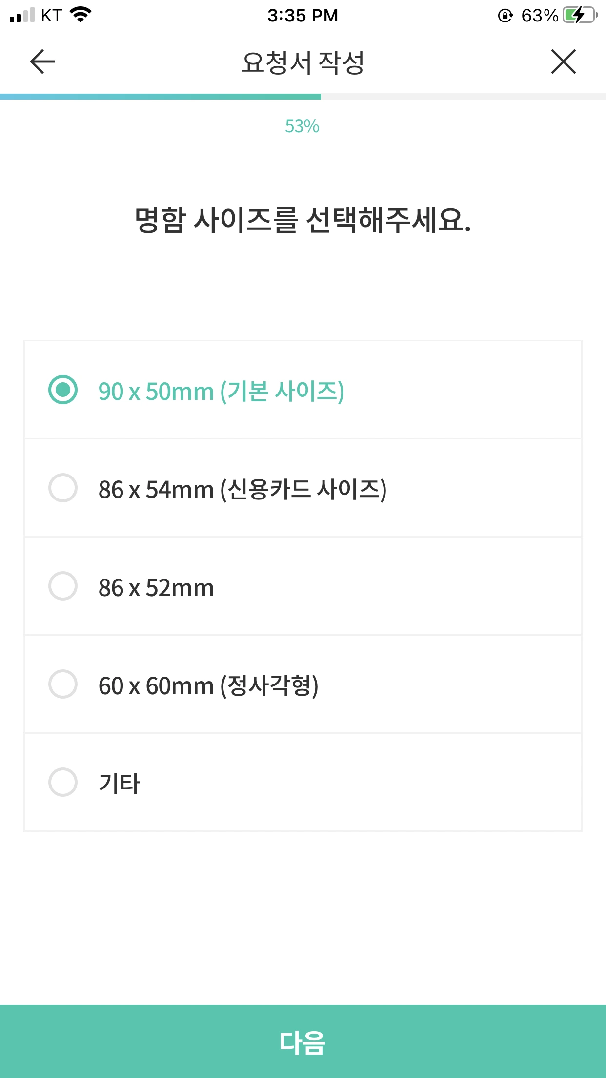The height and width of the screenshot is (1078, 606).
Task: Select the 기타 radio button
Action: [x=63, y=782]
